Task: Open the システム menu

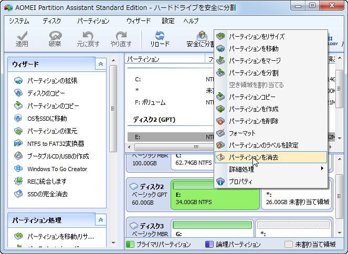Action: (19, 21)
